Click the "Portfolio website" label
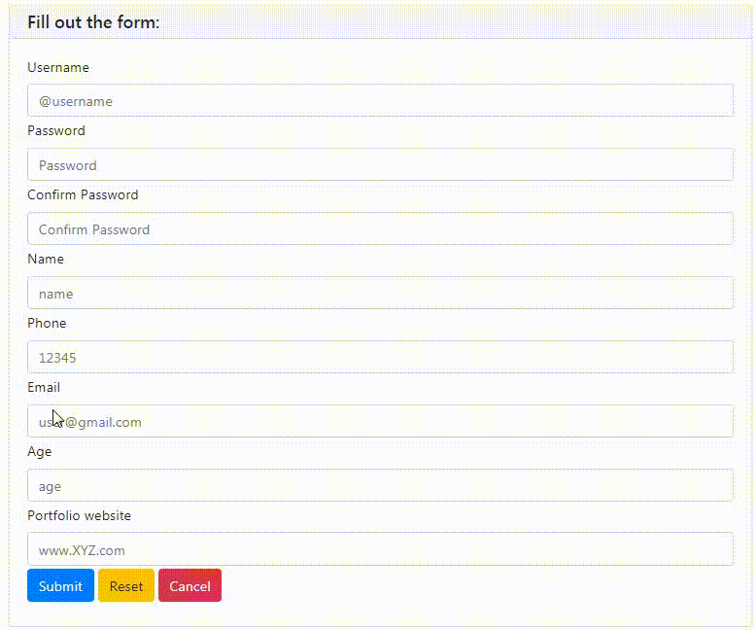The image size is (756, 630). pos(79,516)
